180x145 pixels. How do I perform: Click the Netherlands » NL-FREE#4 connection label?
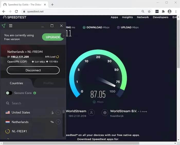pyautogui.click(x=25, y=52)
